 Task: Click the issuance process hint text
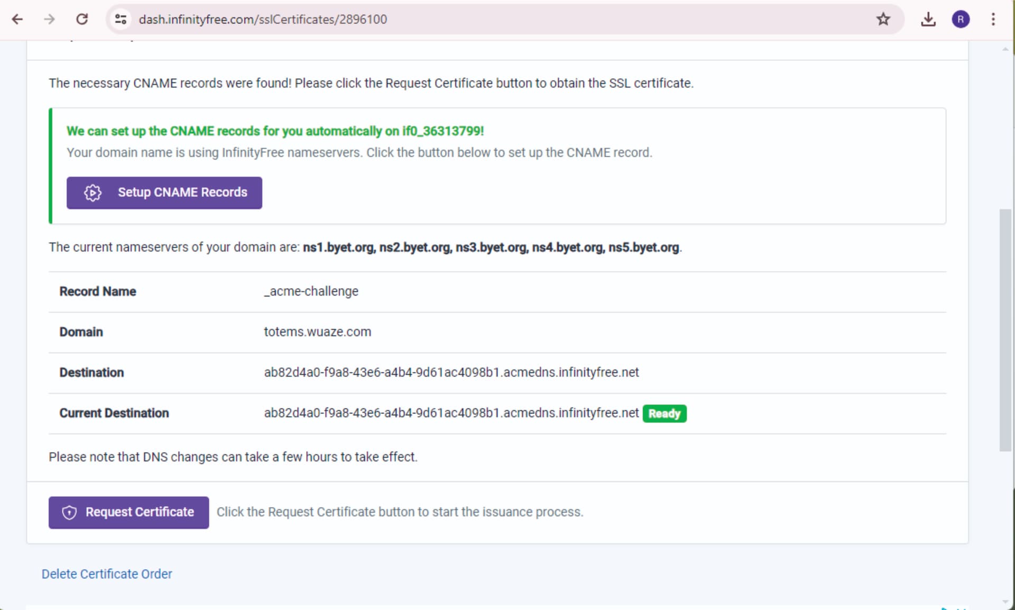[x=400, y=512]
